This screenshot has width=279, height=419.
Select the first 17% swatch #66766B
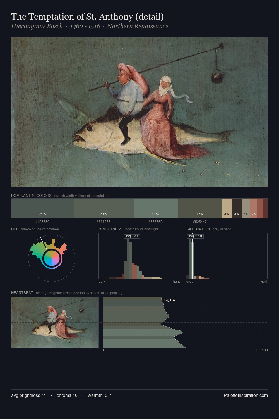[156, 208]
